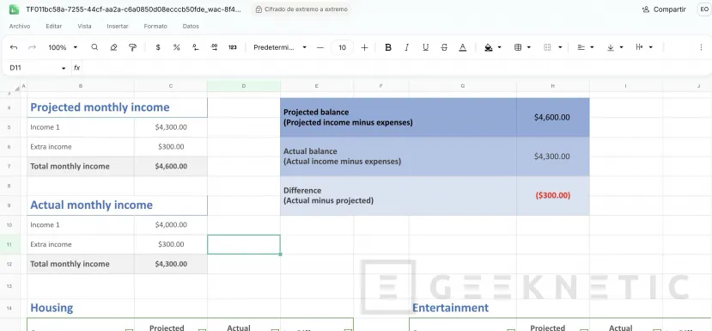The height and width of the screenshot is (331, 712).
Task: Expand the horizontal align dropdown arrow
Action: point(592,47)
